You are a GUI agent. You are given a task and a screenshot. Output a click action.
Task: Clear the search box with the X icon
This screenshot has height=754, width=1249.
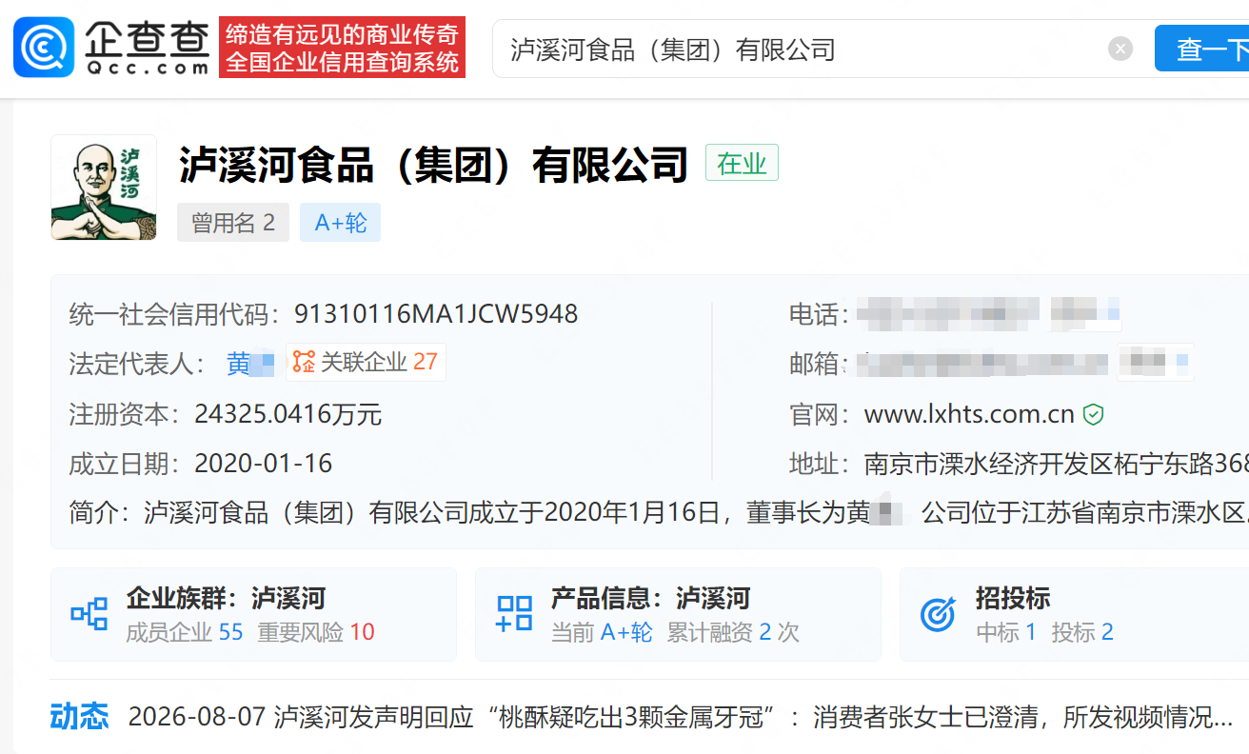1120,49
